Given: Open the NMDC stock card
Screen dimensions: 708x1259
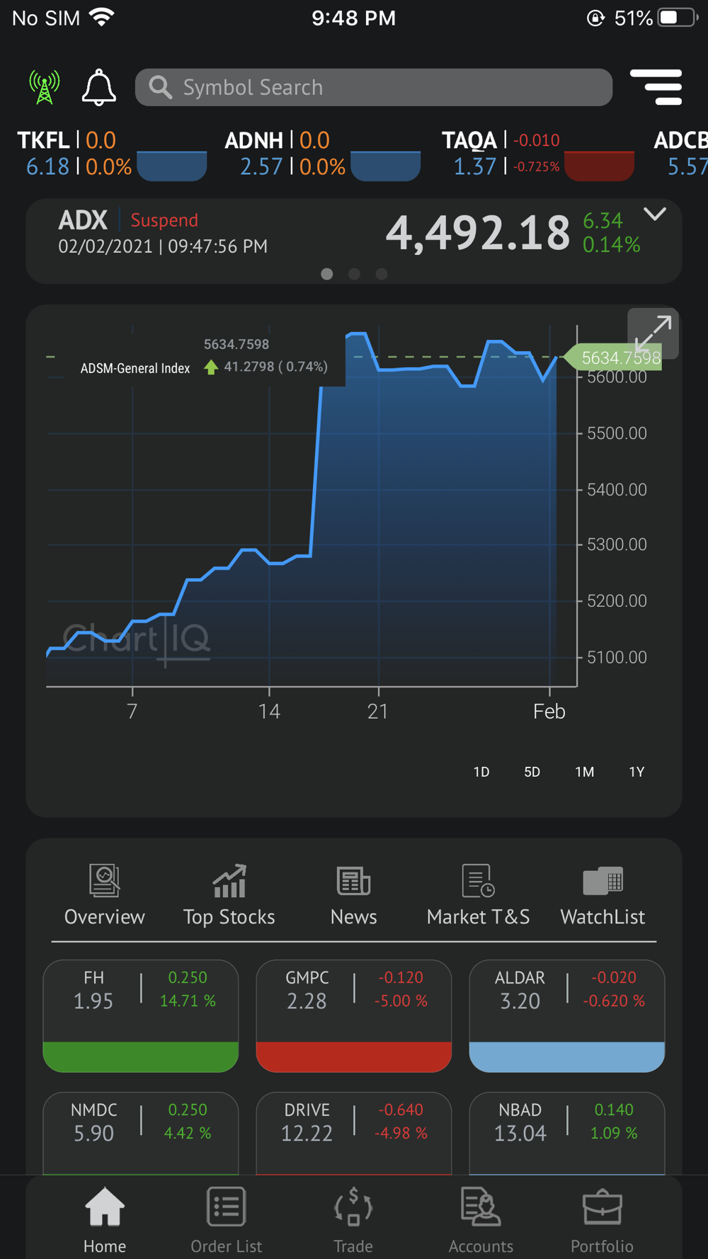Looking at the screenshot, I should 141,1133.
